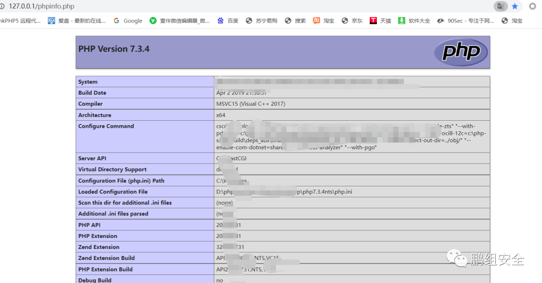Click the 'MSVC15 (Visual C++ 2017)' value
Viewport: 542px width, 283px height.
(x=250, y=104)
